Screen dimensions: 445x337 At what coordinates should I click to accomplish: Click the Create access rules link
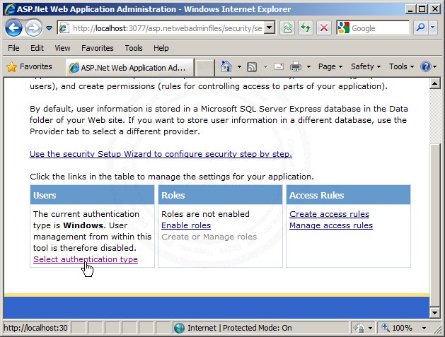(329, 214)
